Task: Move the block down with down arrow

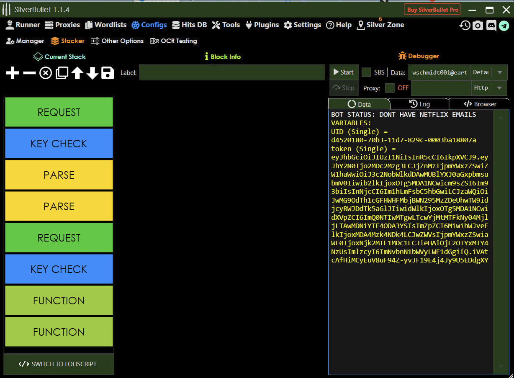Action: pyautogui.click(x=93, y=73)
